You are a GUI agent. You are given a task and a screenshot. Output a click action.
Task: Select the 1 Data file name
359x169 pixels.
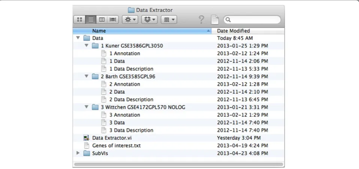pyautogui.click(x=117, y=61)
